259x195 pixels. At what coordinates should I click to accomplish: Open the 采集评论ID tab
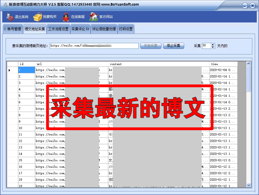[80, 29]
